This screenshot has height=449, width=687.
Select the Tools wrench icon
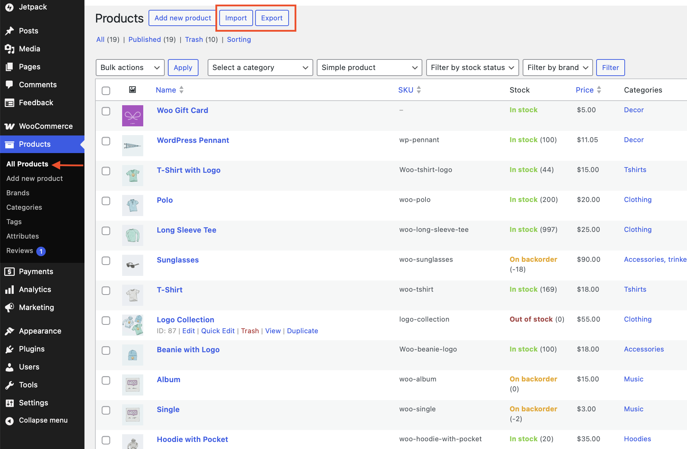click(x=10, y=385)
